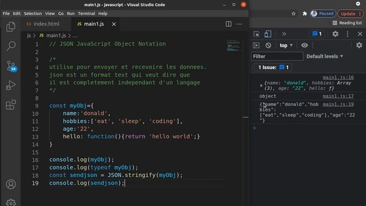This screenshot has width=366, height=206.
Task: Open the Manage gear in VS Code
Action: click(11, 202)
